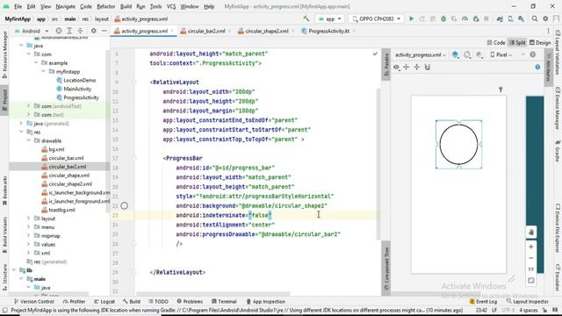Viewport: 562px width, 316px height.
Task: Collapse the drawable folder
Action: coord(28,140)
